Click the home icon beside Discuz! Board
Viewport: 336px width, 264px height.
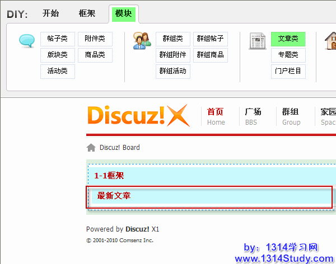[91, 148]
